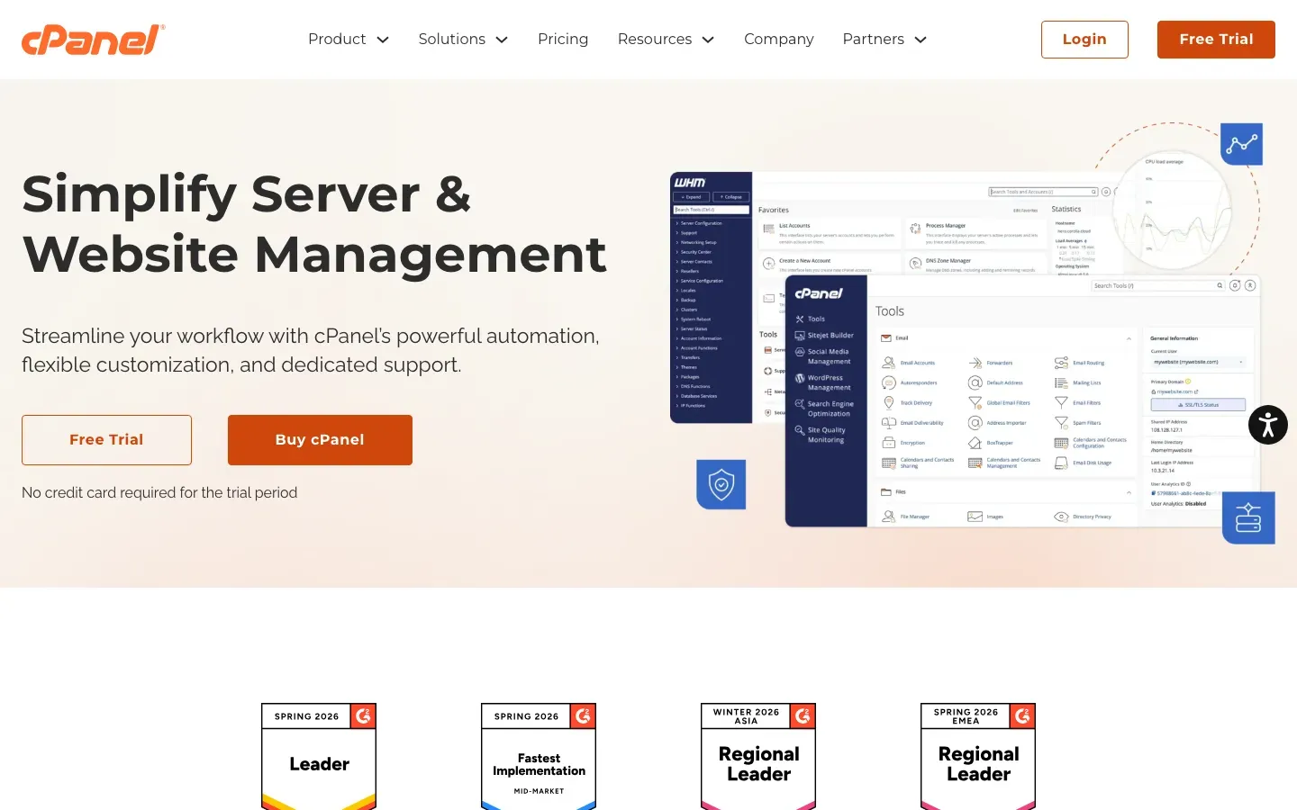Click the G2 logo on Spring 2026 EMEA badge
The width and height of the screenshot is (1297, 810).
click(1022, 716)
